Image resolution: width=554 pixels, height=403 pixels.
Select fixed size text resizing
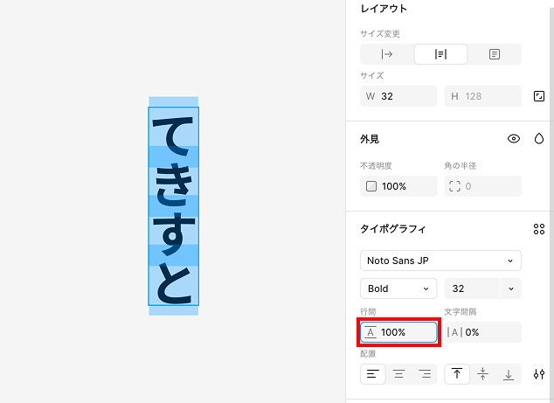[495, 54]
